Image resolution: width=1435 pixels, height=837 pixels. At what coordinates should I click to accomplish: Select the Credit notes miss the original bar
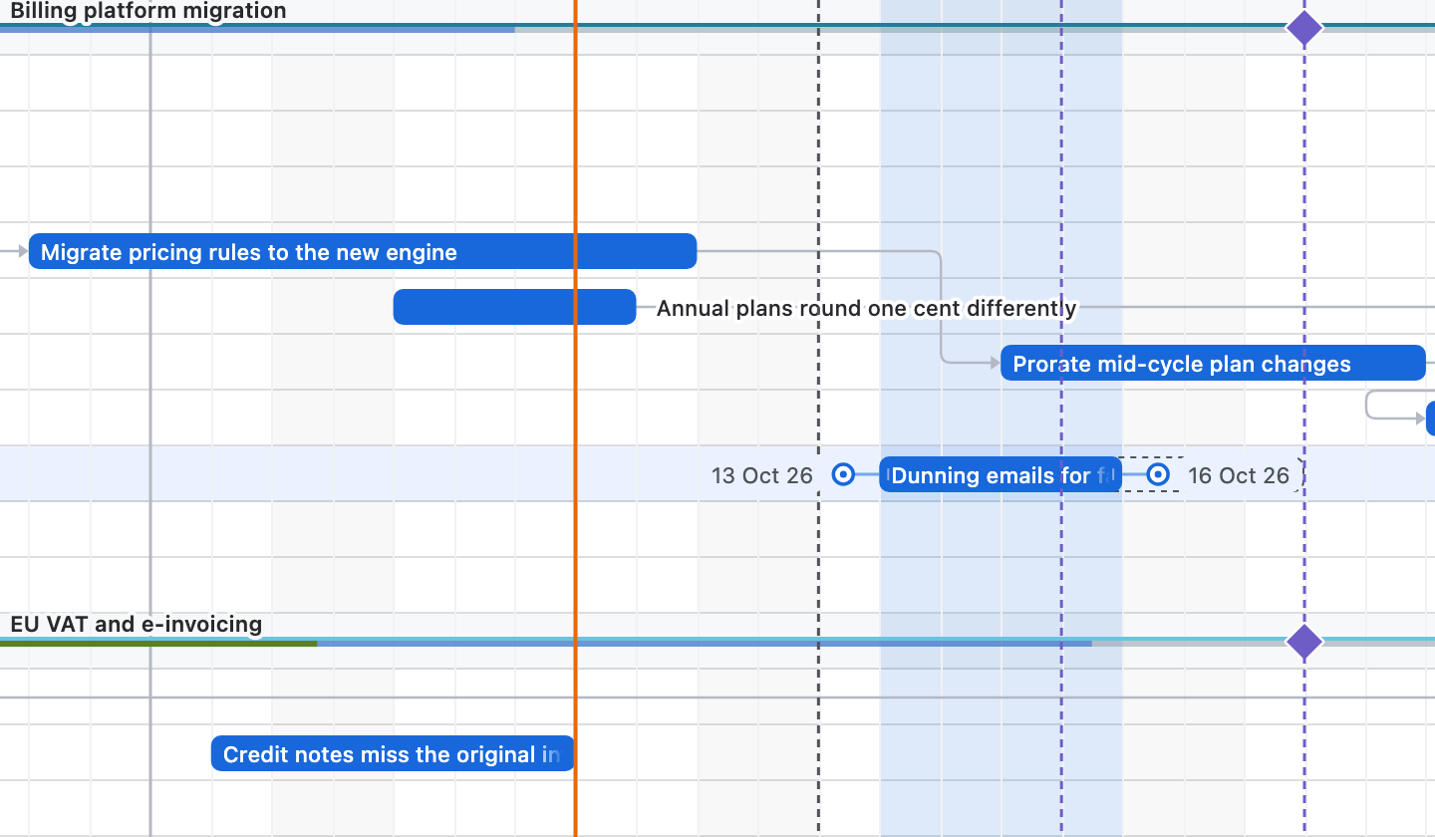[393, 753]
